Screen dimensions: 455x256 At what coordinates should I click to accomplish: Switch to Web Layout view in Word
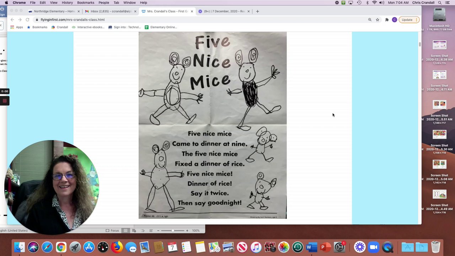click(134, 230)
